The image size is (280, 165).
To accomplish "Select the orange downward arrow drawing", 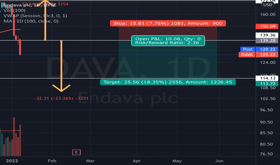I will (61, 66).
